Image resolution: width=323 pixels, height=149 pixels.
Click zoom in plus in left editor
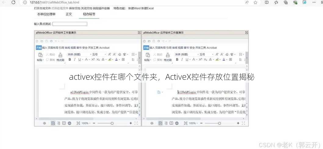131,123
